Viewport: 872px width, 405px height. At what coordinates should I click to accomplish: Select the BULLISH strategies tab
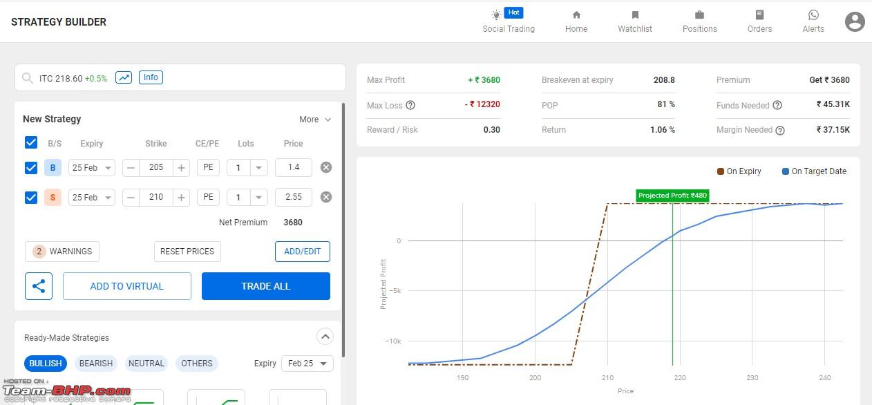pos(46,364)
